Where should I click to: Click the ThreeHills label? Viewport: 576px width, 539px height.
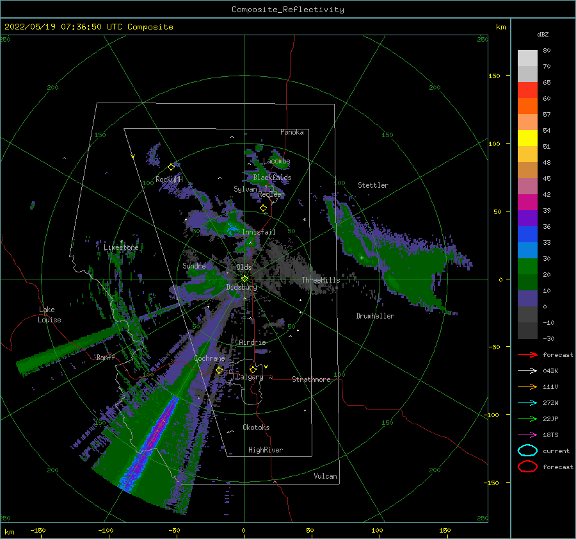click(321, 280)
